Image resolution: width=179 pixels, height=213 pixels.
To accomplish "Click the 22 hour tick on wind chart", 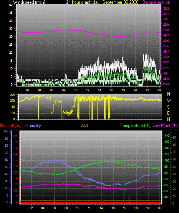I will click(147, 90).
